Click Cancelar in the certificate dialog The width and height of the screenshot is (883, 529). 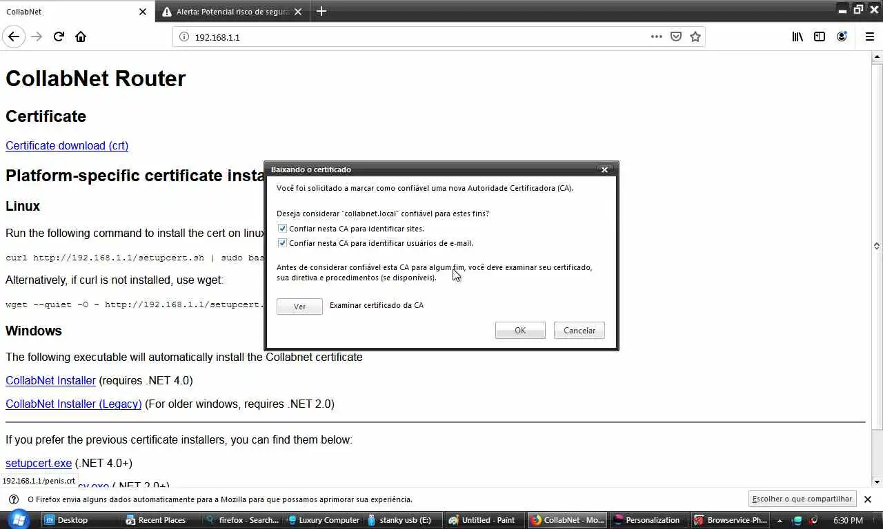(x=579, y=331)
